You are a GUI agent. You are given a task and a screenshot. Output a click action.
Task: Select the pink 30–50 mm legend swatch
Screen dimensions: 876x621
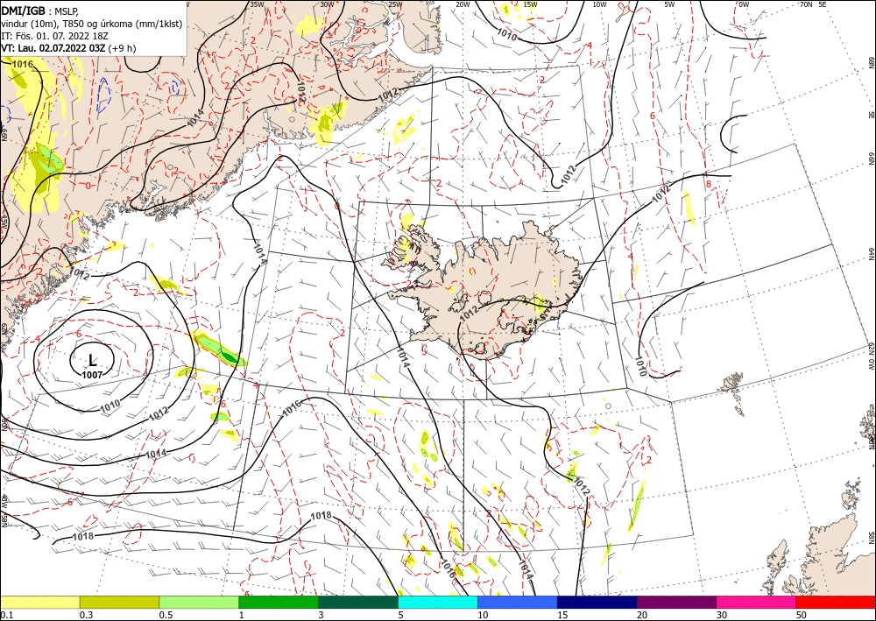757,602
